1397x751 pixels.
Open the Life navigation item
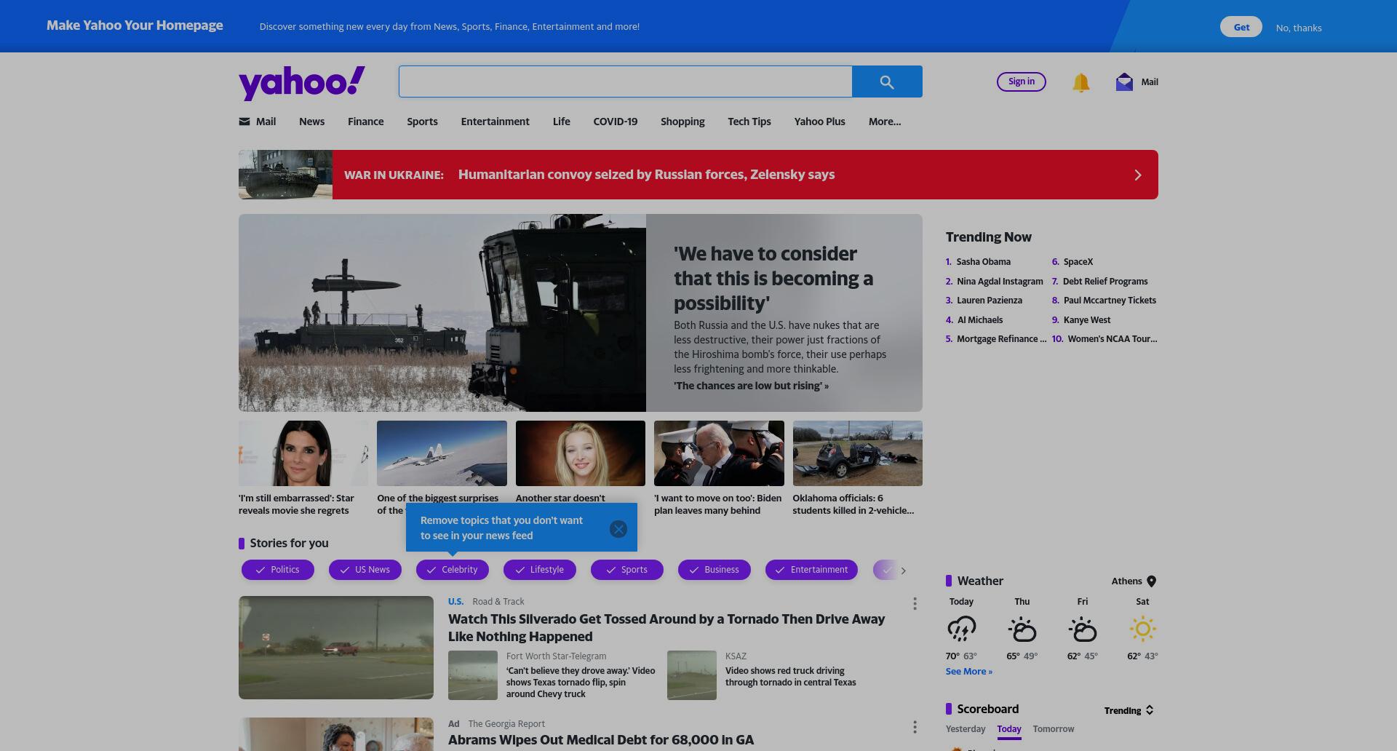tap(561, 122)
